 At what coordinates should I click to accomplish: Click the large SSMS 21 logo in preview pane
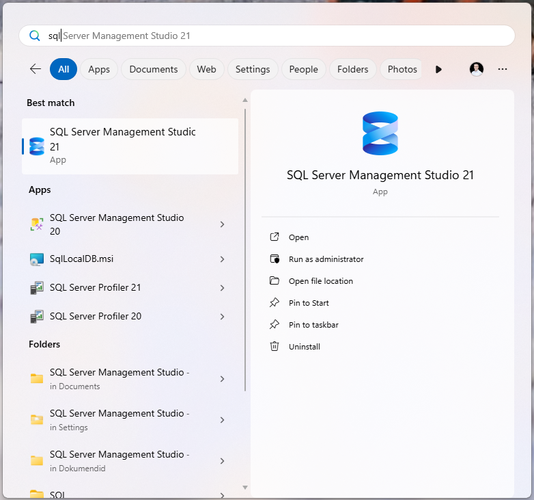pyautogui.click(x=380, y=133)
